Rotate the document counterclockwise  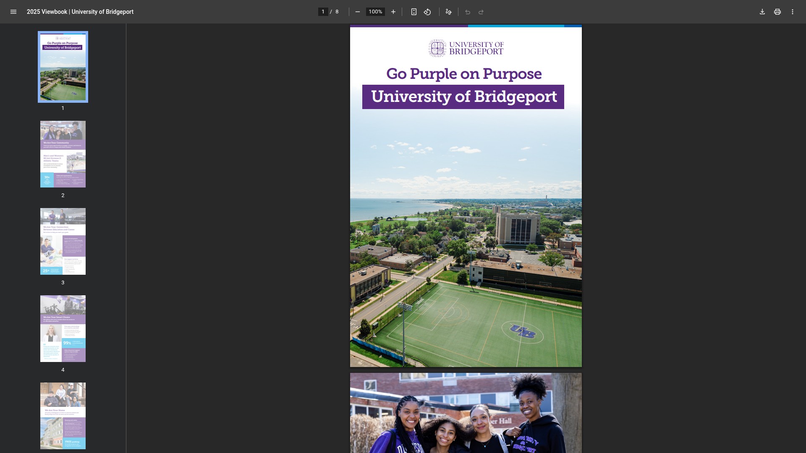427,12
